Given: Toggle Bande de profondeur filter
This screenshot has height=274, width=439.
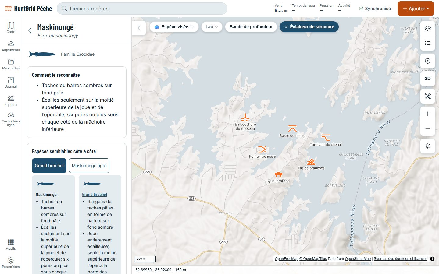Looking at the screenshot, I should point(251,27).
